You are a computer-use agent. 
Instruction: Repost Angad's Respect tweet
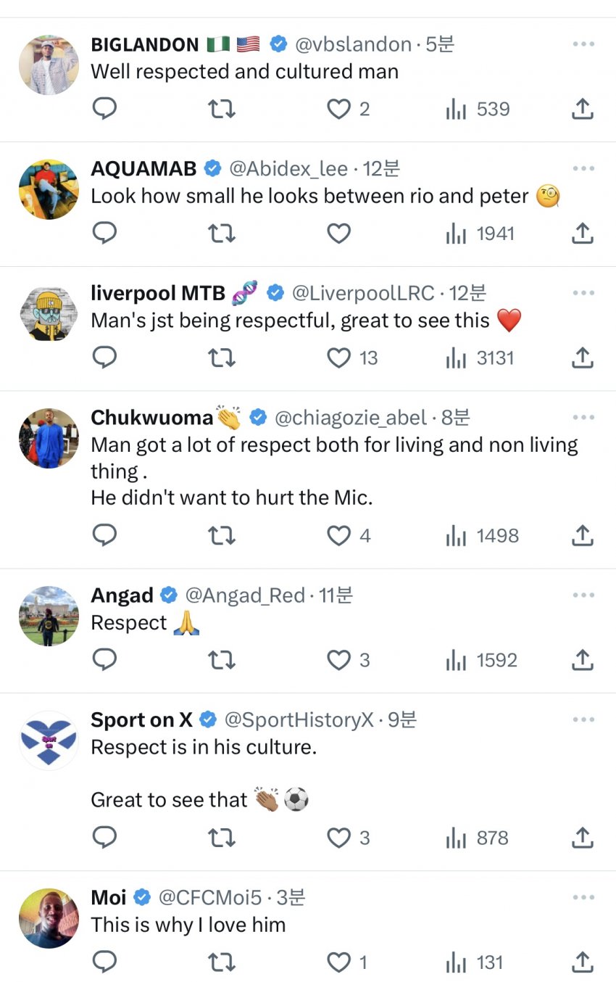(222, 661)
